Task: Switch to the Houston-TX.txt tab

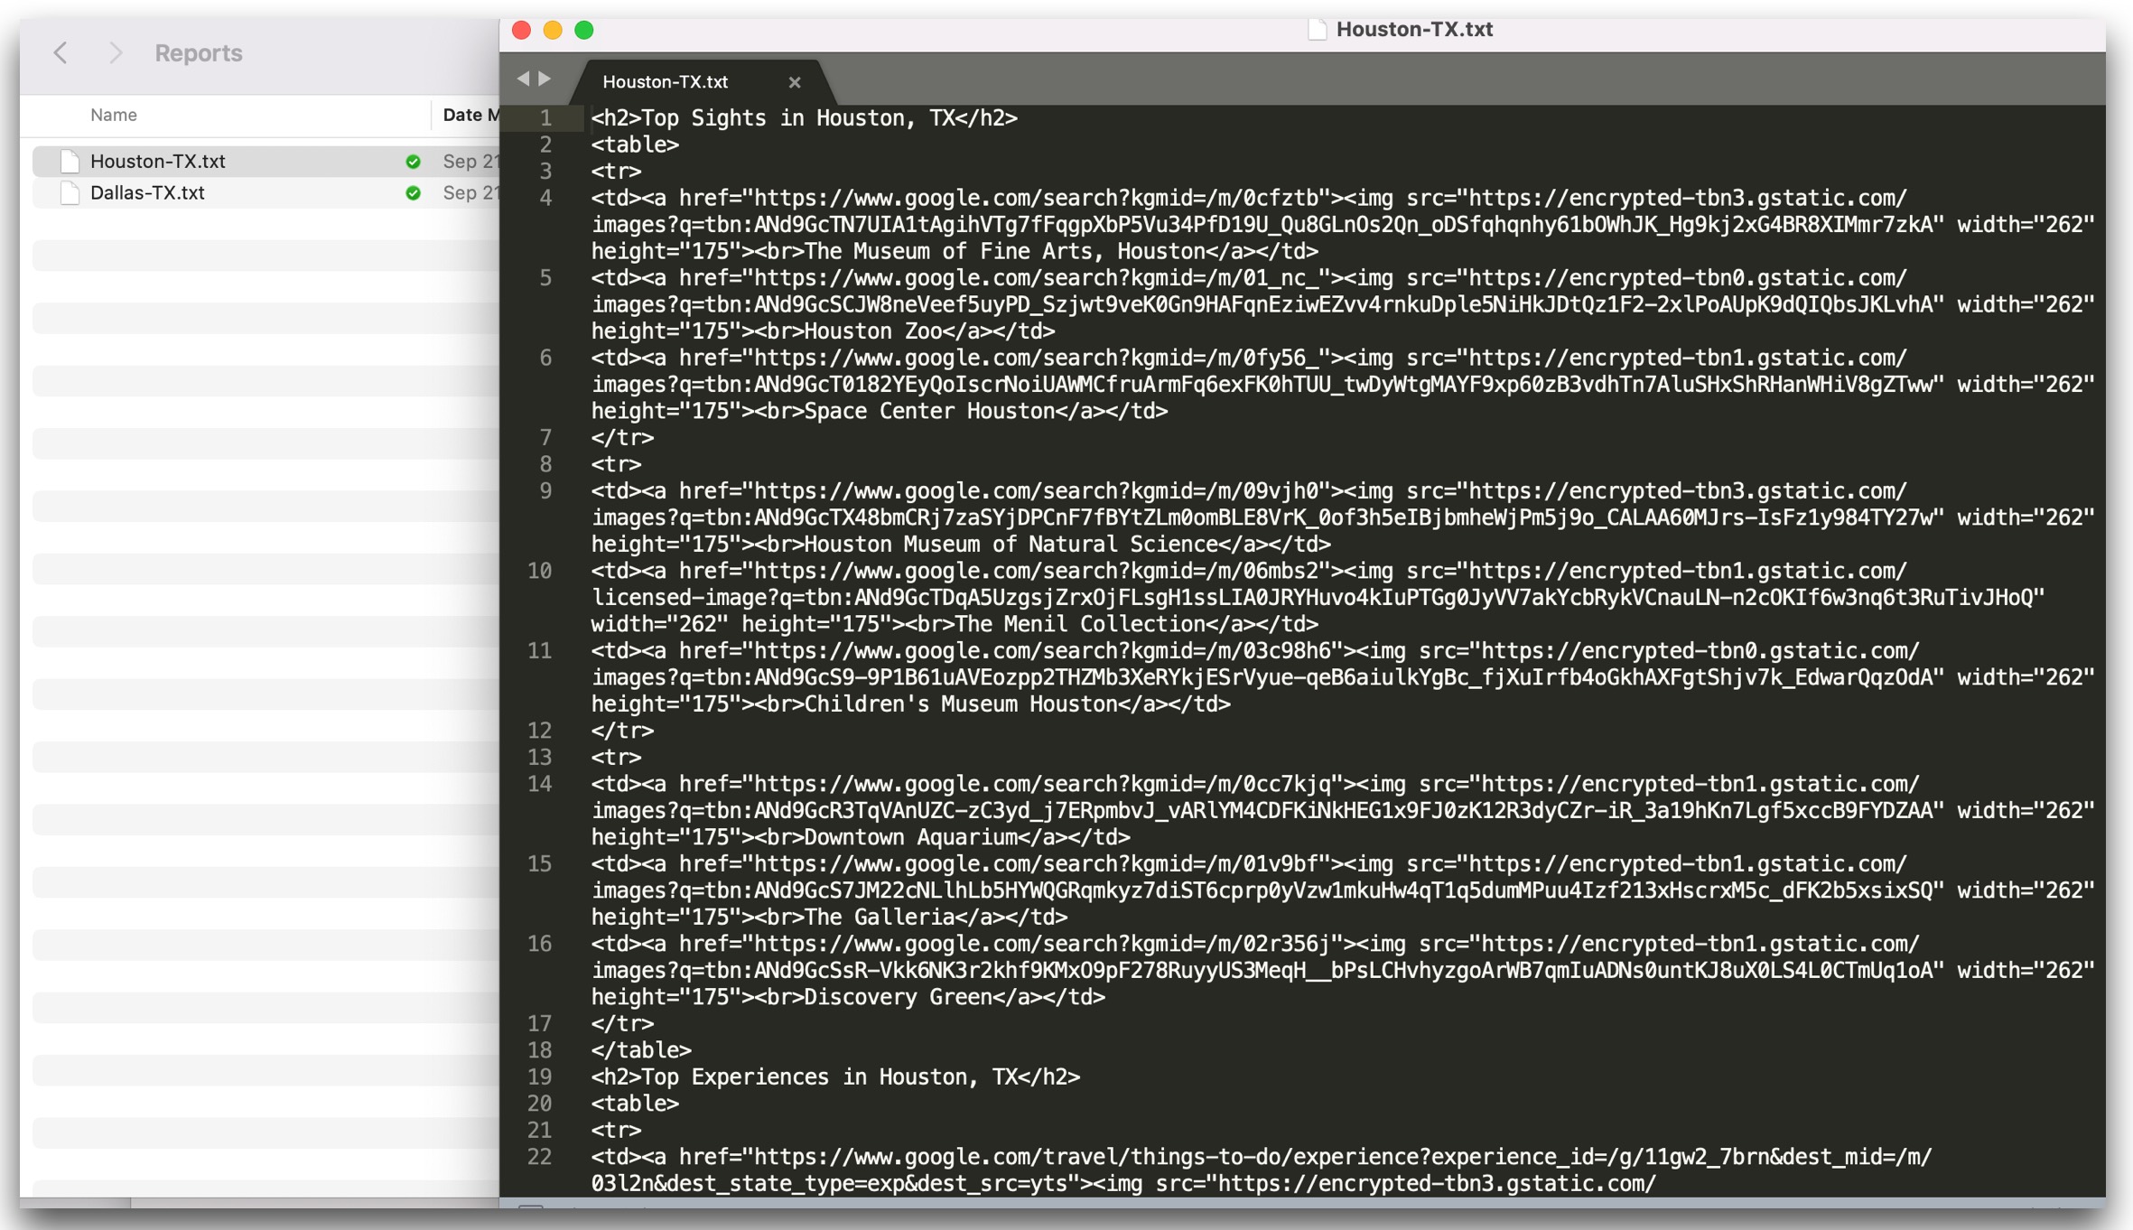Action: [666, 82]
